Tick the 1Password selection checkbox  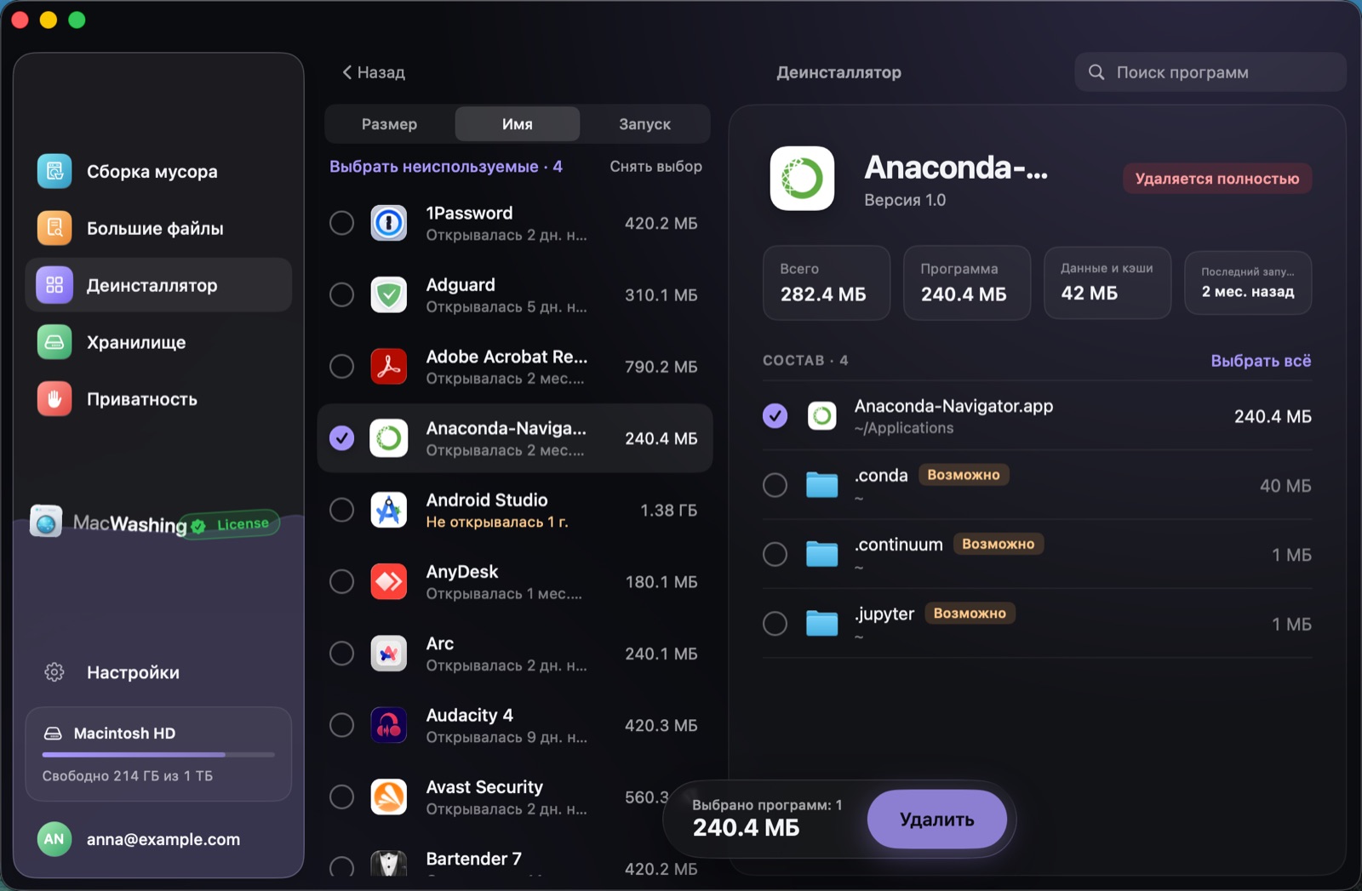[x=341, y=223]
